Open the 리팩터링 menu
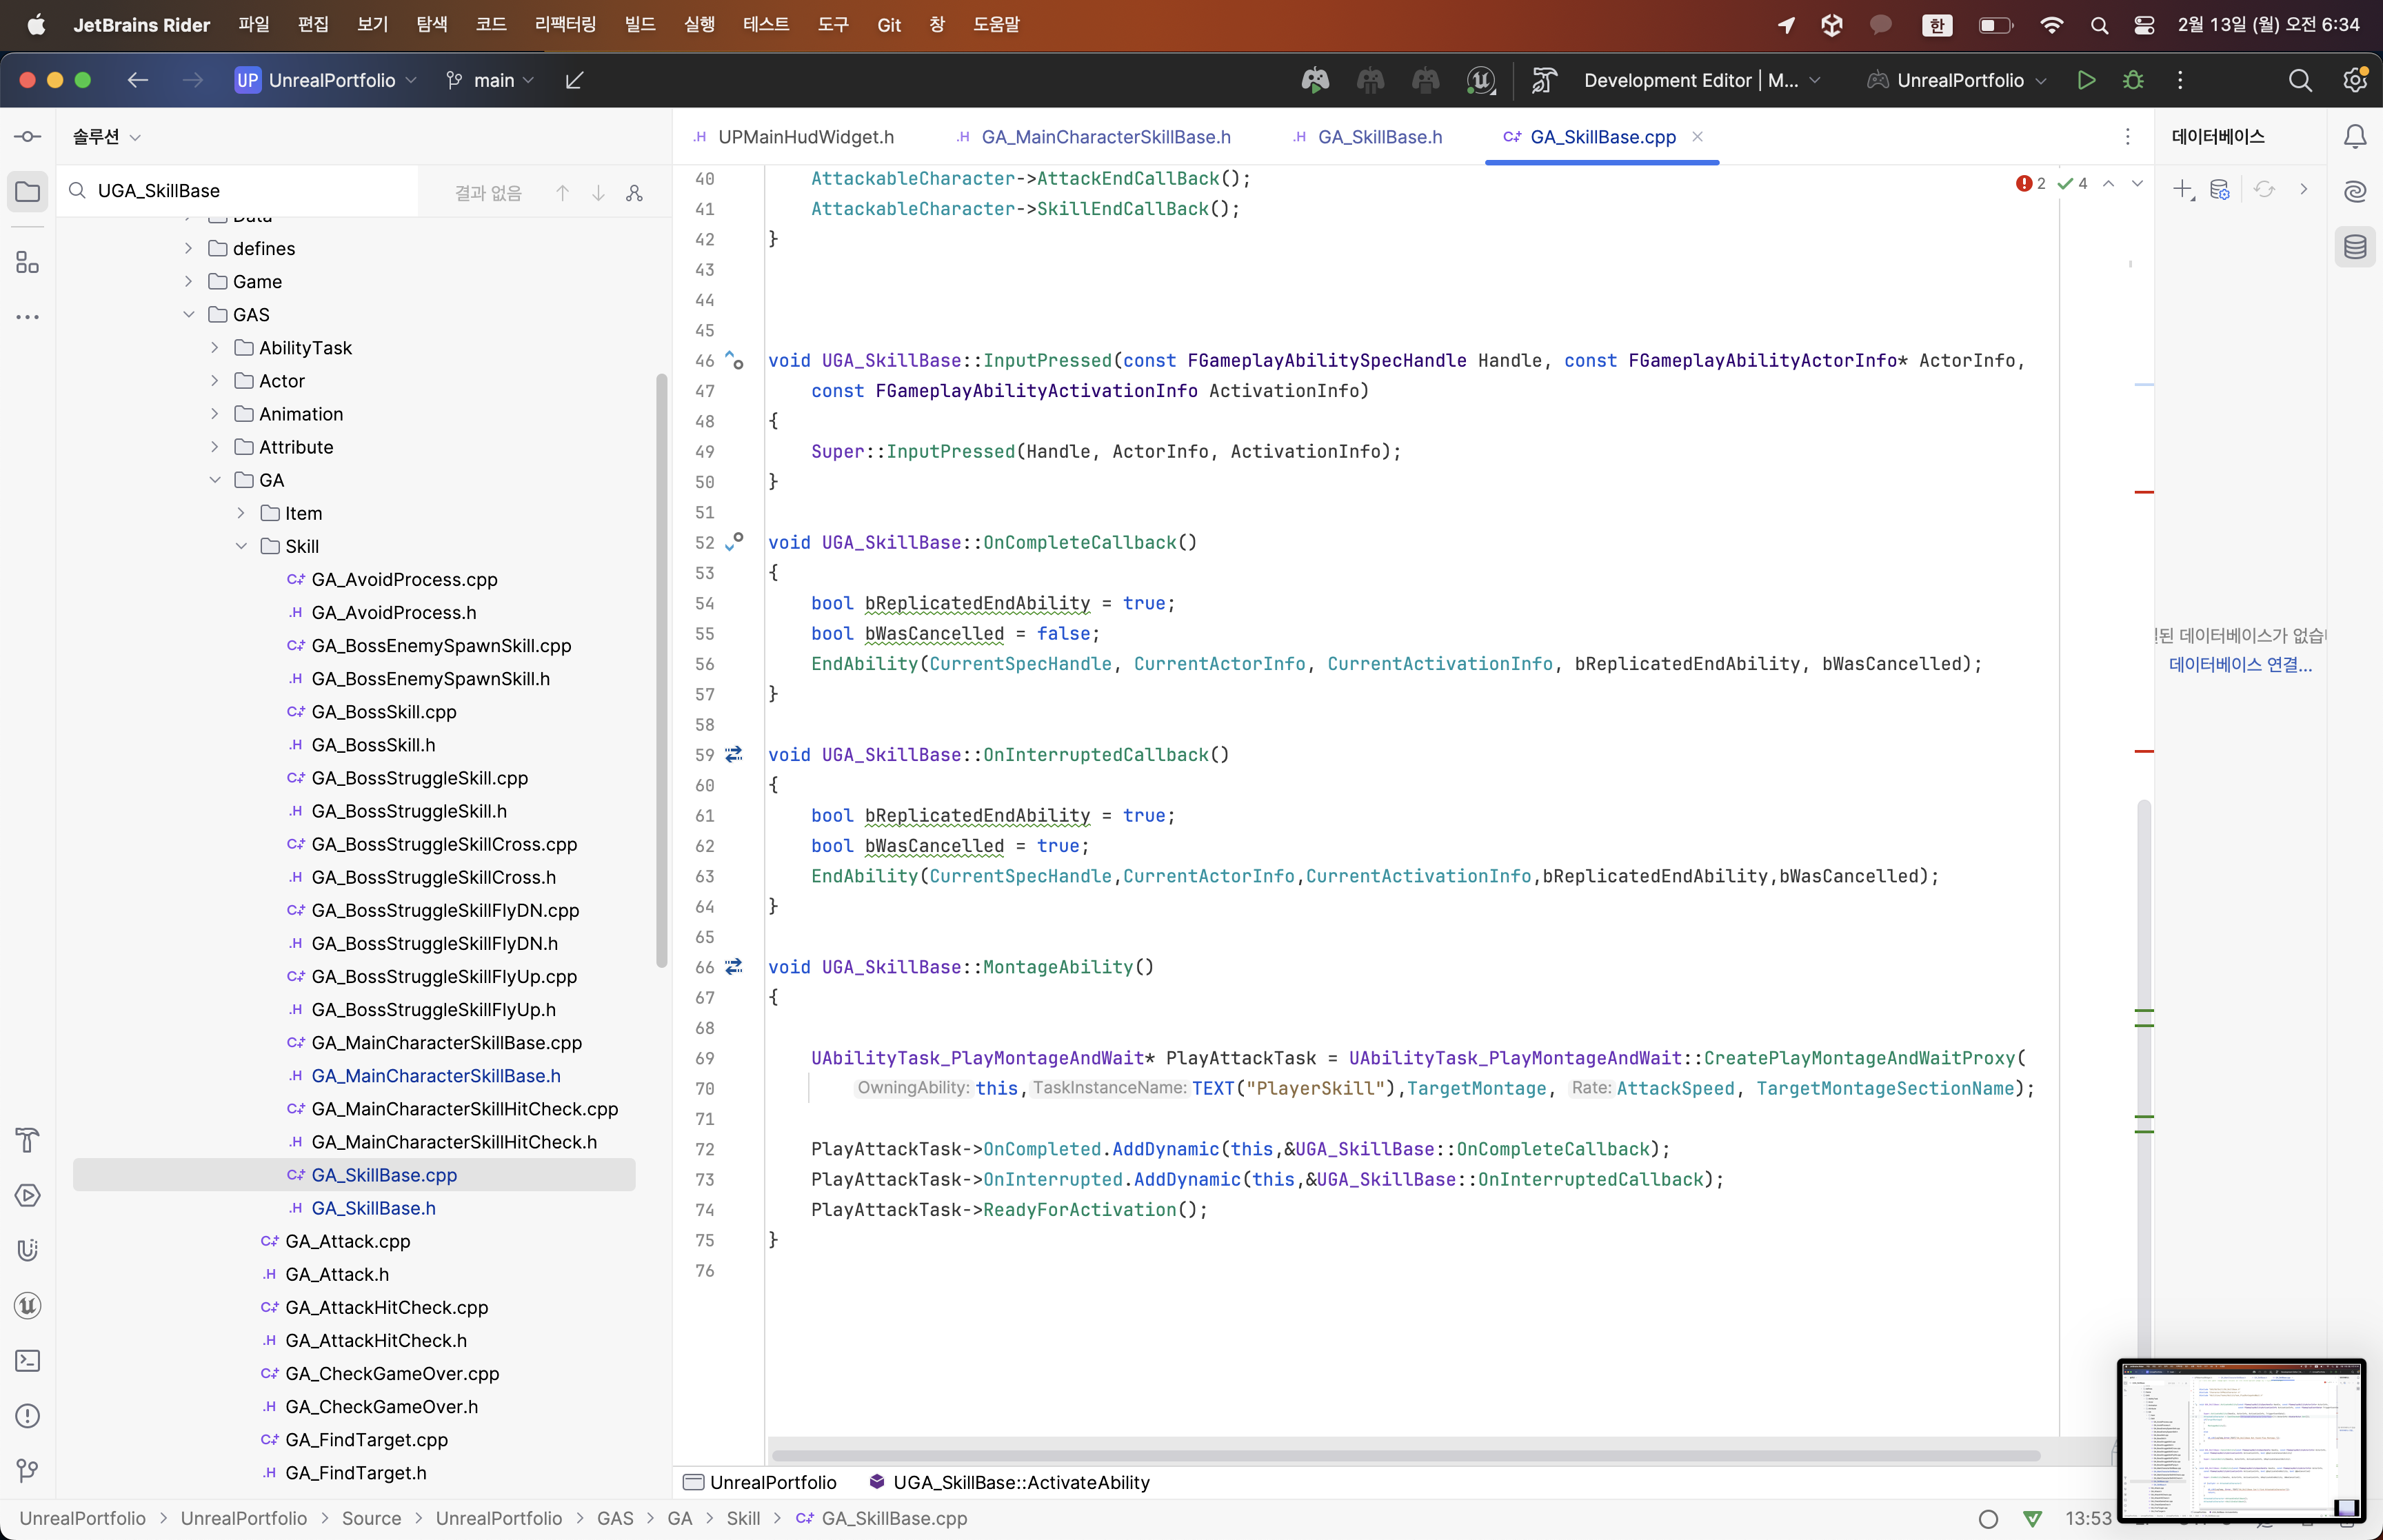The width and height of the screenshot is (2383, 1540). pyautogui.click(x=565, y=25)
